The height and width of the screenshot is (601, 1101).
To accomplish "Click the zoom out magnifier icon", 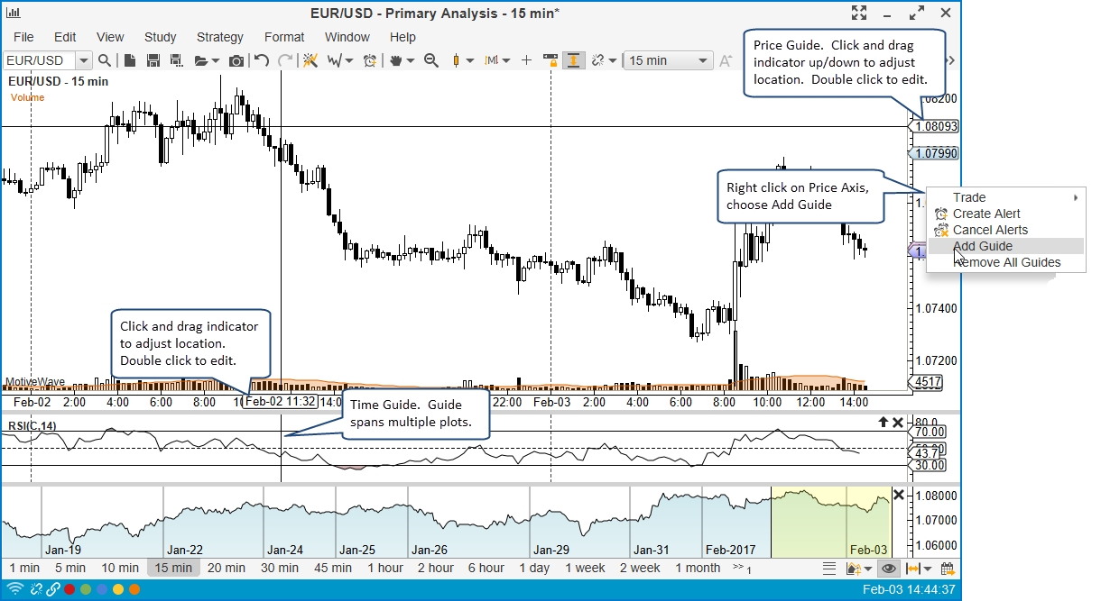I will click(x=431, y=60).
